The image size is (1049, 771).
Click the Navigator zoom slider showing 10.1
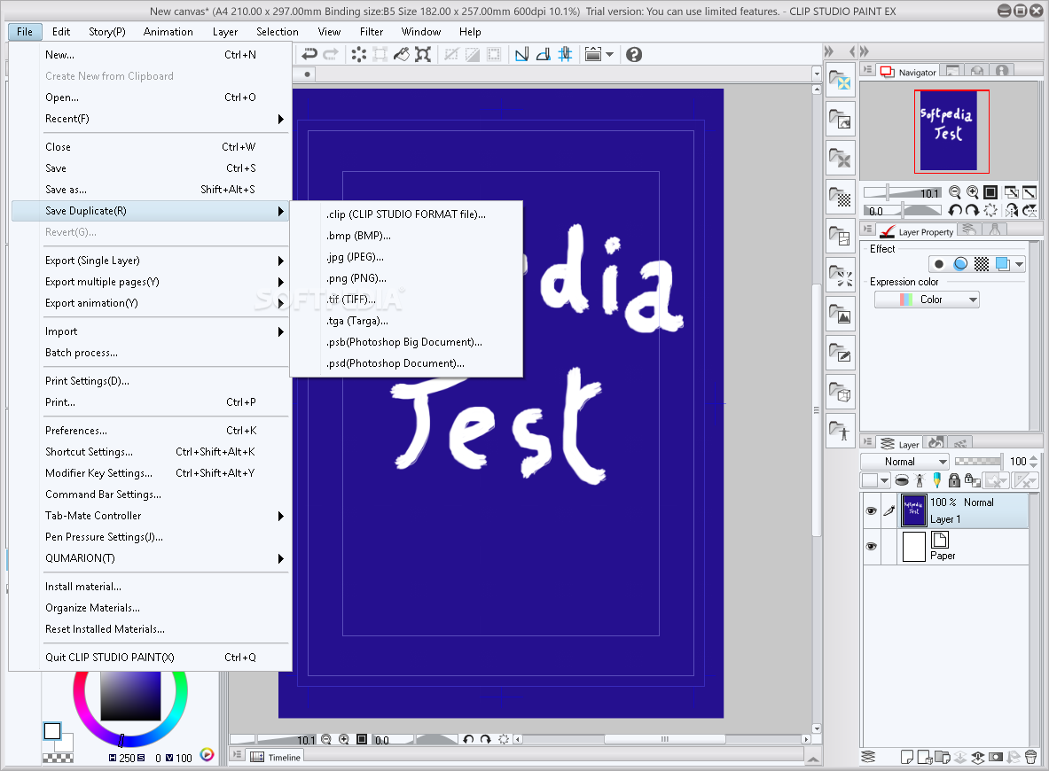click(903, 192)
